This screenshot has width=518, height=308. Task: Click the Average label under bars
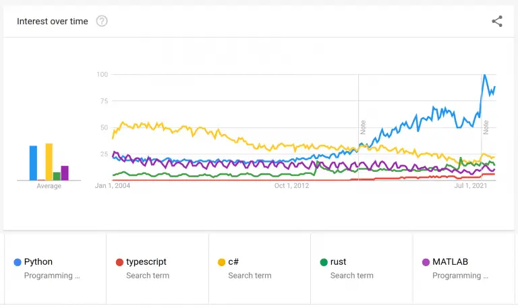pos(49,186)
